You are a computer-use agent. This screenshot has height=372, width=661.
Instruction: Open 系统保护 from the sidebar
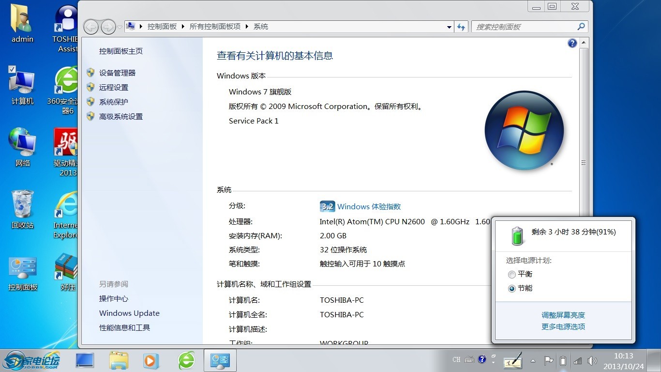(x=114, y=102)
